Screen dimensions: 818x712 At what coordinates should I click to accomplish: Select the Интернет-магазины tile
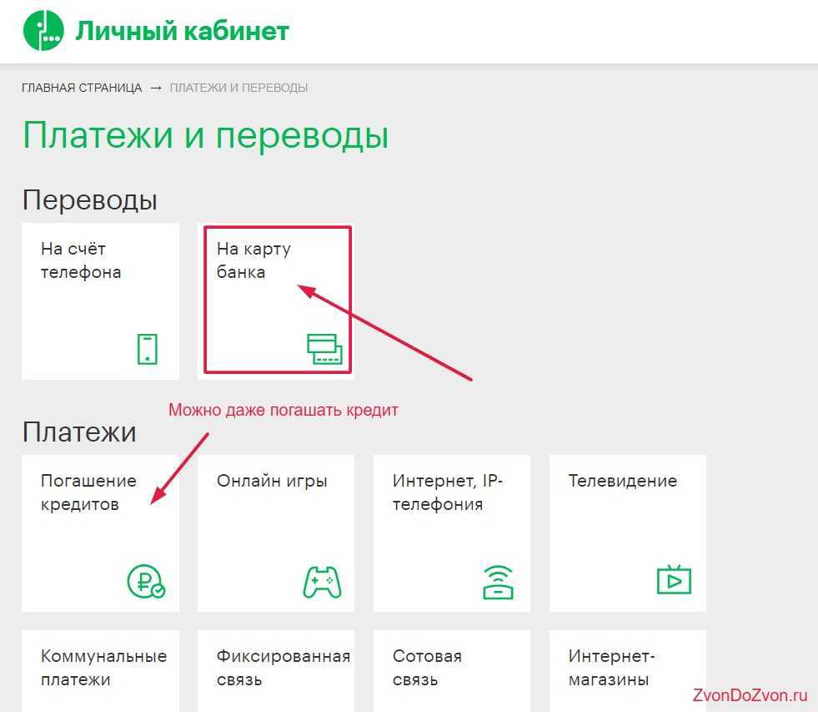pyautogui.click(x=627, y=669)
